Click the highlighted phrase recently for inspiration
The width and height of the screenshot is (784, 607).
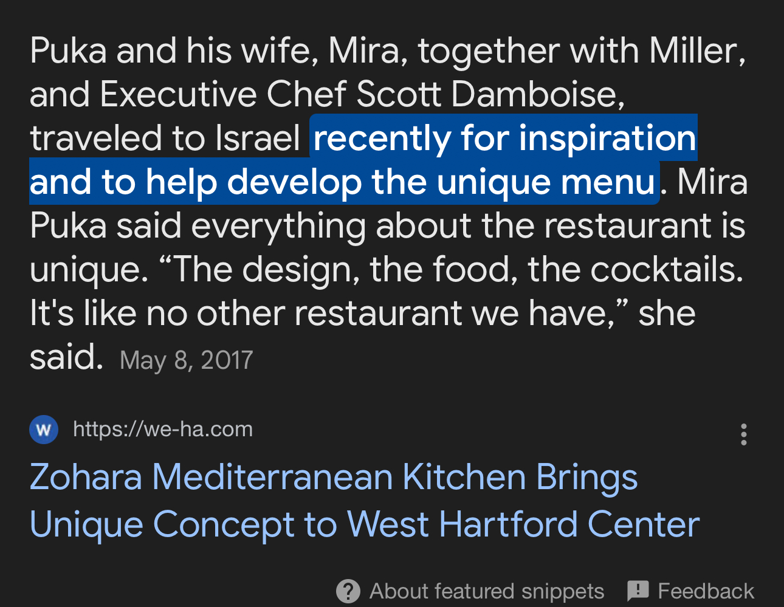504,138
